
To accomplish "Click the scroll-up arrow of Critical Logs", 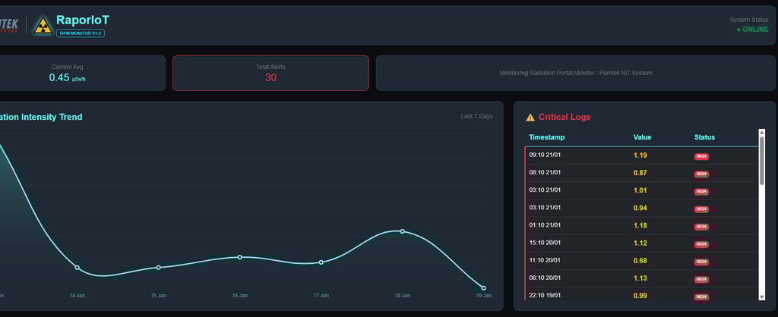I will (x=762, y=133).
